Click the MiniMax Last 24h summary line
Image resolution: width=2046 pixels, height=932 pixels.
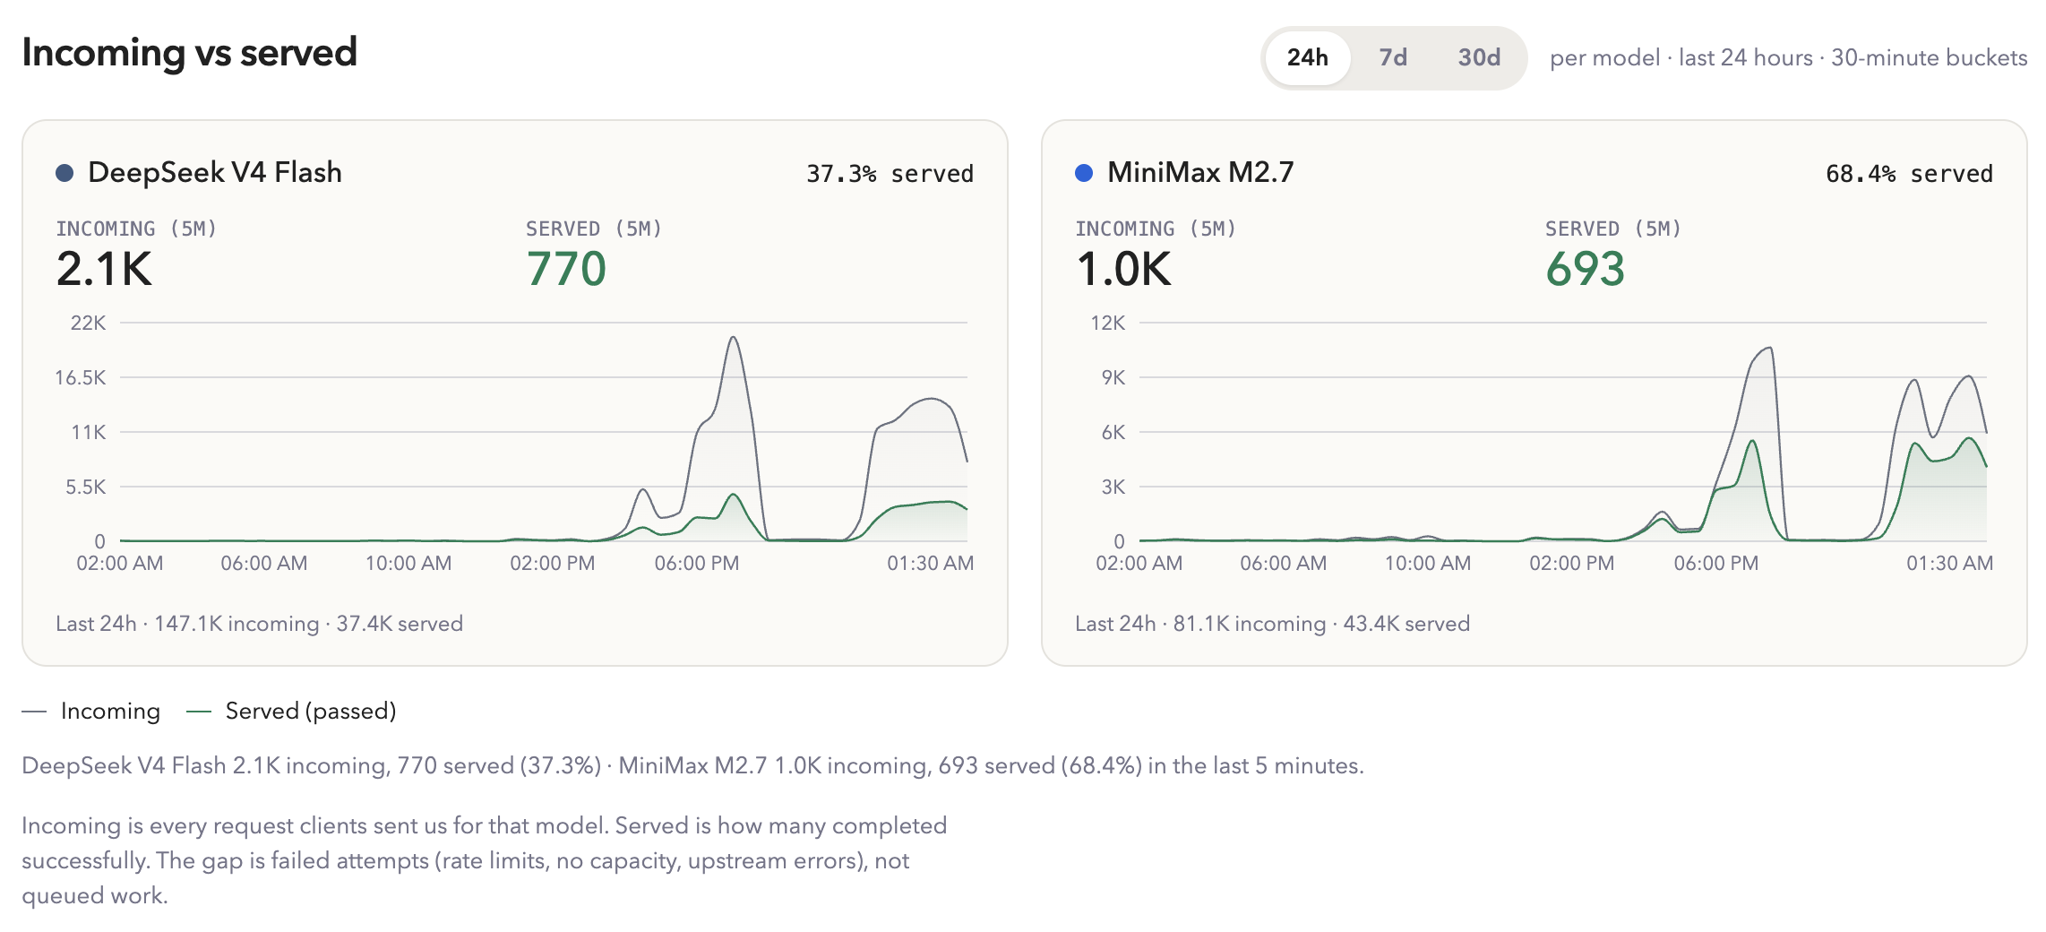point(1272,624)
